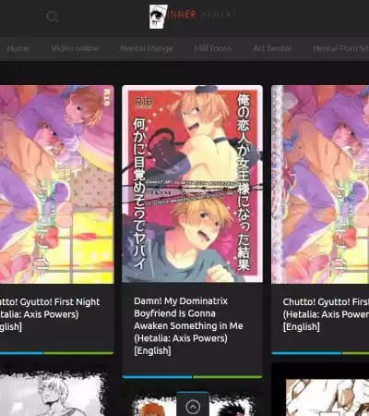Open 'Damn! My Dominatrix Boyfriend' title link
369x416 pixels.
188,325
